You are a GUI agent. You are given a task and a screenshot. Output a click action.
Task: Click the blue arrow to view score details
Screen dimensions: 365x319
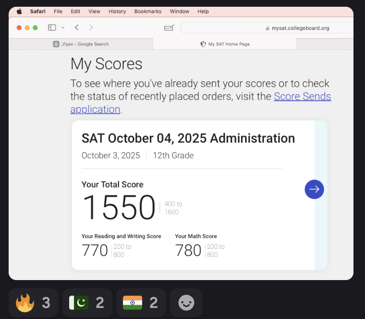point(314,189)
